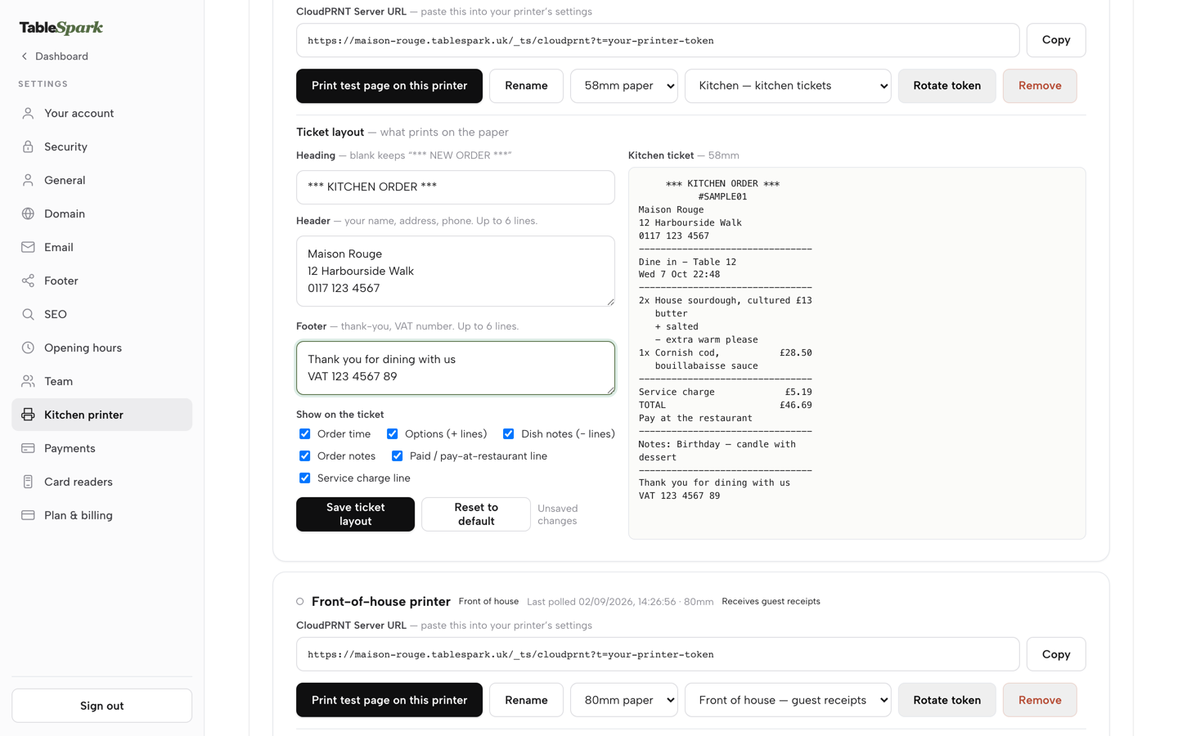Copy the kitchen printer CloudPRNT URL
1178x736 pixels.
click(1056, 40)
